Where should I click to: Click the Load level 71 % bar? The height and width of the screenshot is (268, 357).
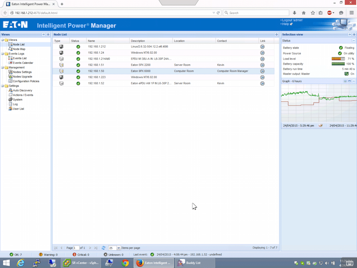(x=338, y=59)
